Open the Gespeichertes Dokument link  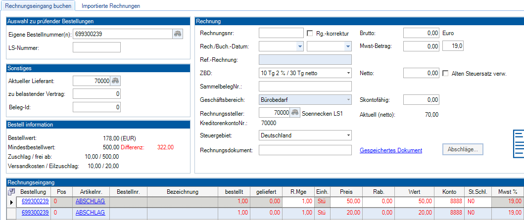pos(391,150)
